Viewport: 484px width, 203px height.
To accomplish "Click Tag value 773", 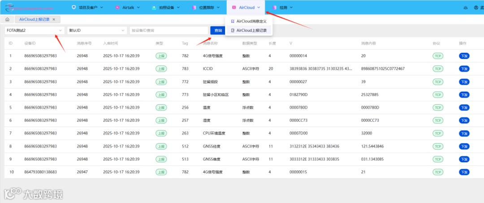I will coord(185,94).
